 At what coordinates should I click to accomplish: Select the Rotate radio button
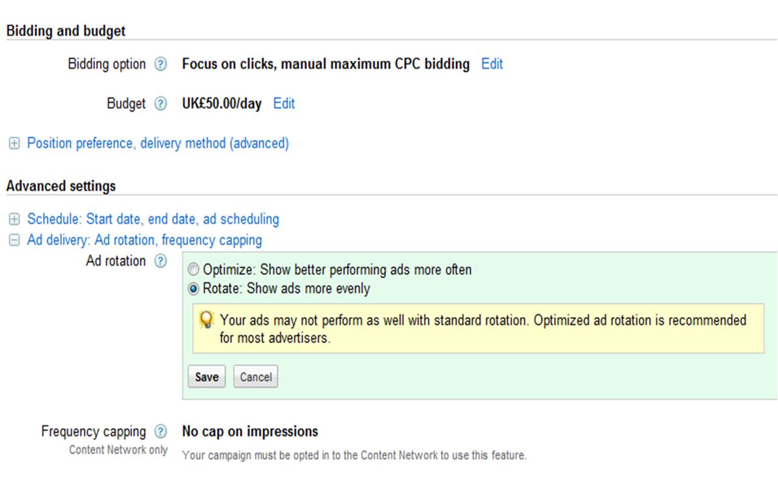click(x=194, y=288)
